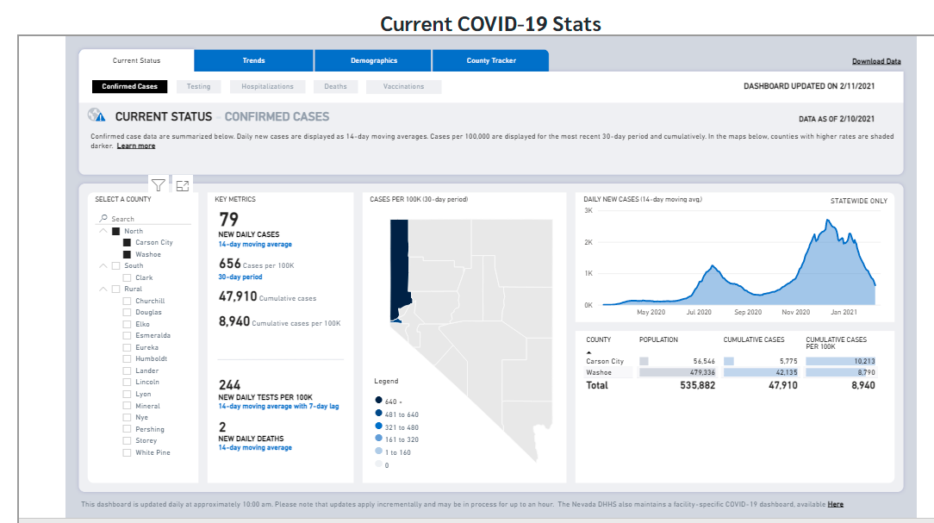Image resolution: width=934 pixels, height=523 pixels.
Task: Click the filter funnel icon
Action: click(159, 184)
